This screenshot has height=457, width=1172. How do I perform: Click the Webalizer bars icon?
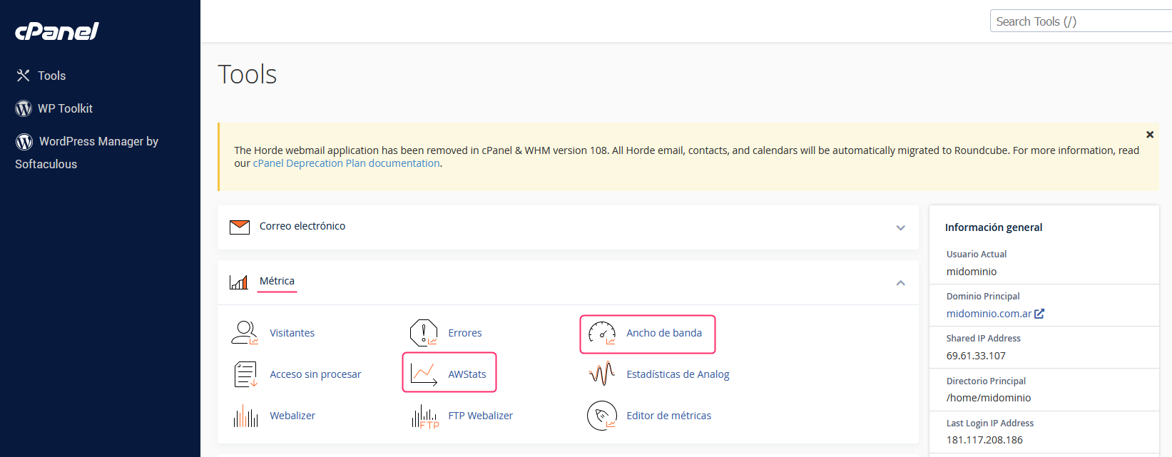tap(245, 416)
